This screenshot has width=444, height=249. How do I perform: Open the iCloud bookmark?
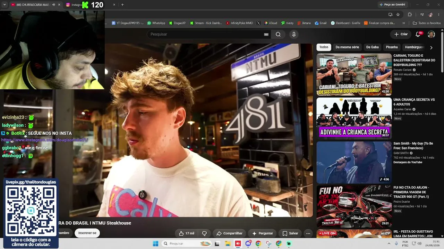coord(271,23)
